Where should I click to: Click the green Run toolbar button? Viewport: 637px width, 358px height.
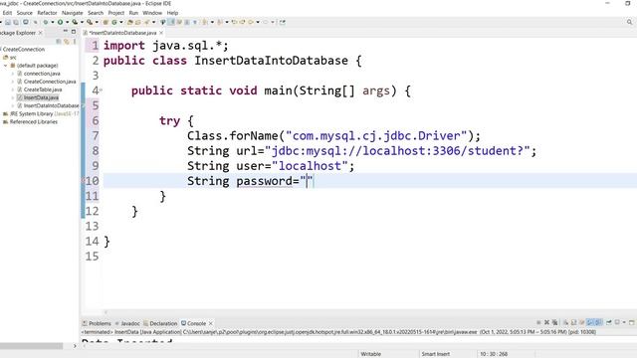click(60, 22)
